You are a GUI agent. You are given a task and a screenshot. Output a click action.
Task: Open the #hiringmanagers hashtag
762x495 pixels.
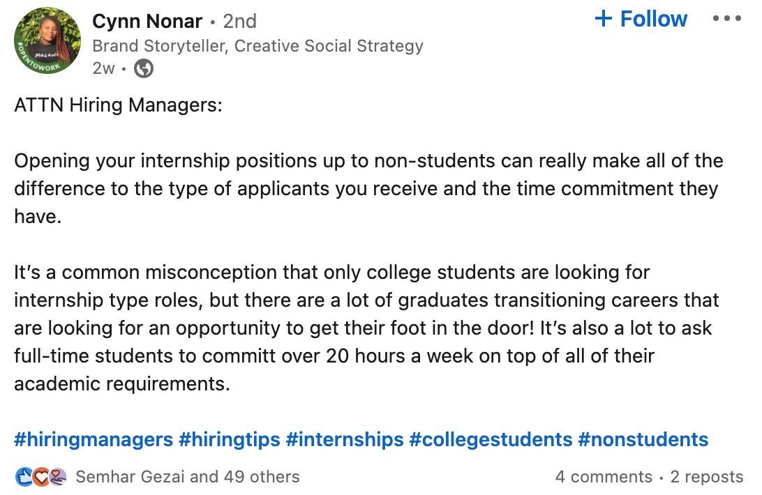pyautogui.click(x=94, y=440)
